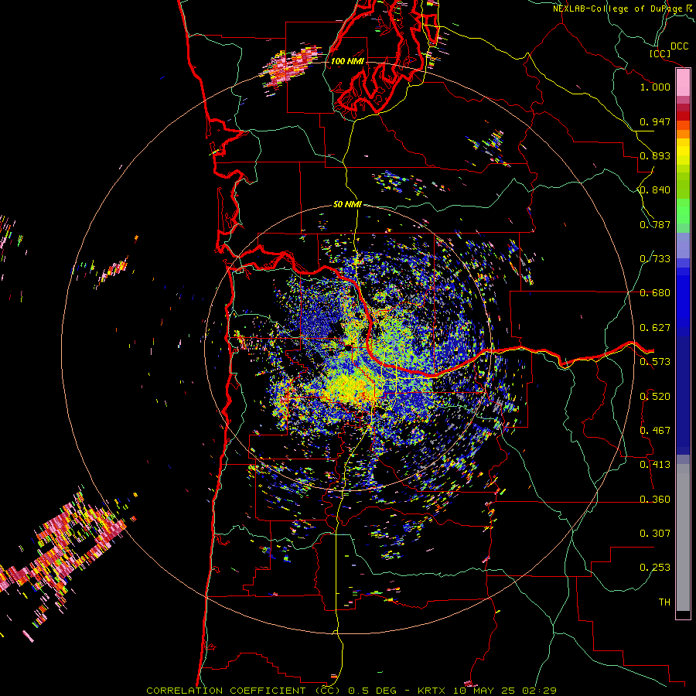The height and width of the screenshot is (696, 696).
Task: Select the 1.000 color scale value
Action: tap(655, 87)
